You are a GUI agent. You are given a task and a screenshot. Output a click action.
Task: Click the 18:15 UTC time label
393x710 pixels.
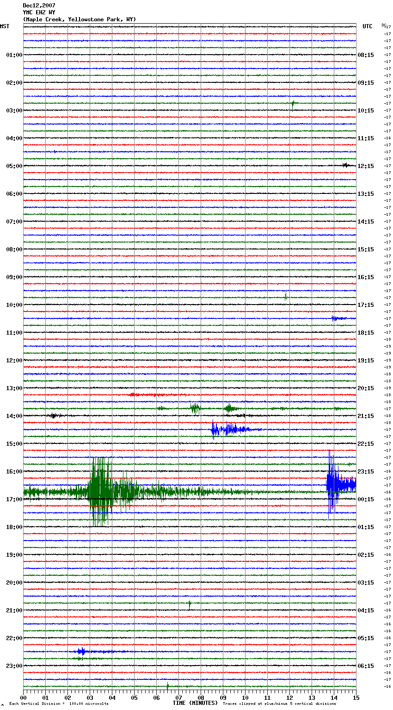(x=366, y=333)
